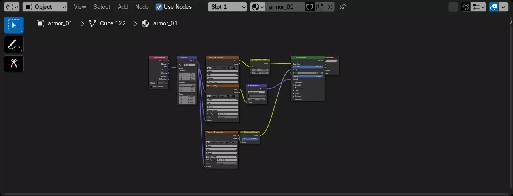
Task: Select the Annotate tool
Action: point(14,44)
